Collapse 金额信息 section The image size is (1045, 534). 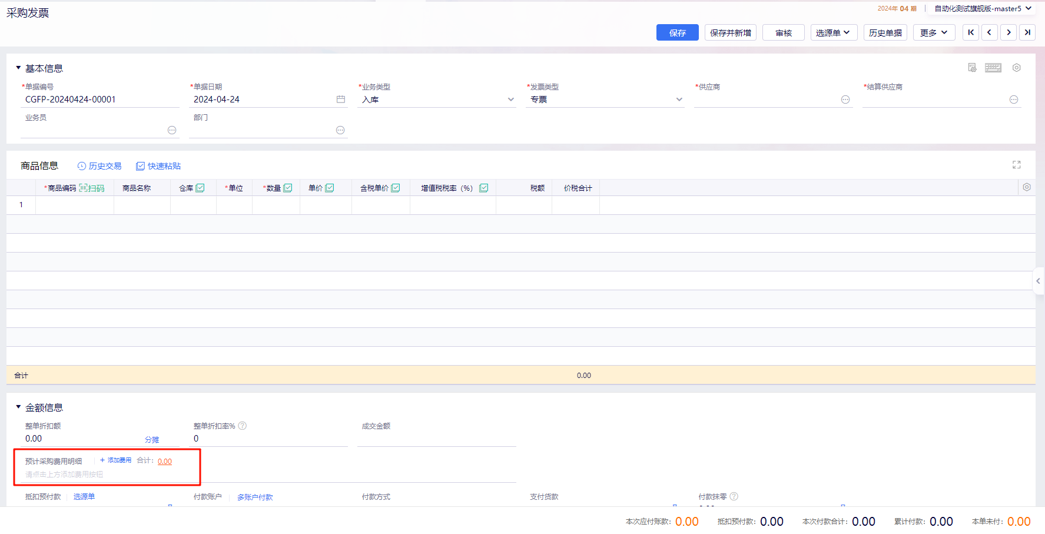(x=18, y=407)
